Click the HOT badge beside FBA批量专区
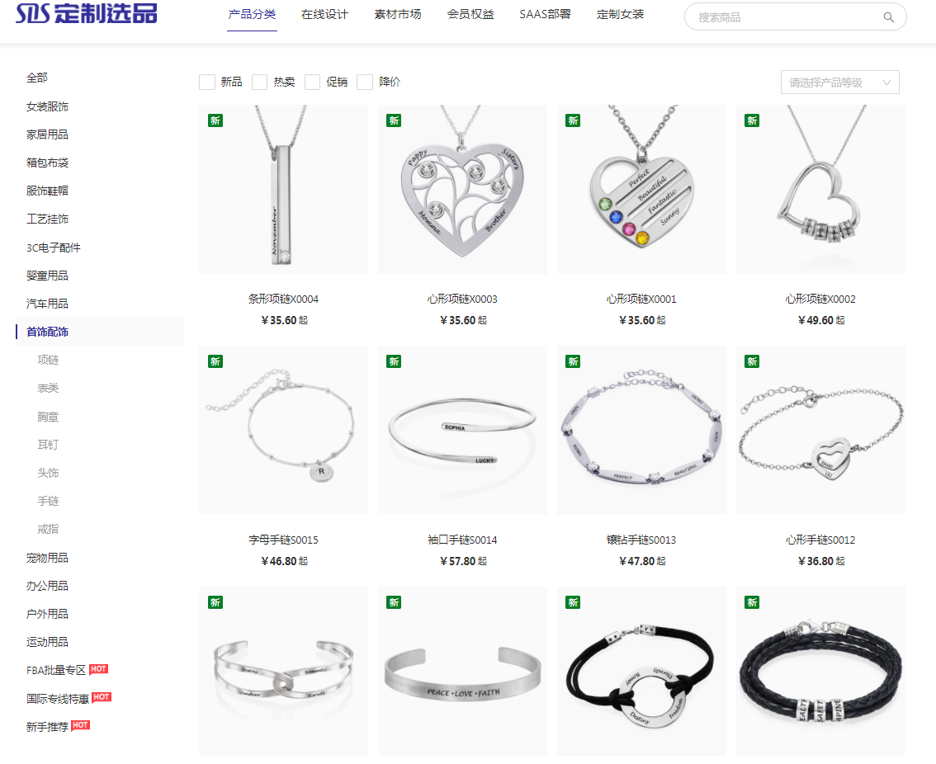The image size is (936, 764). pos(98,669)
